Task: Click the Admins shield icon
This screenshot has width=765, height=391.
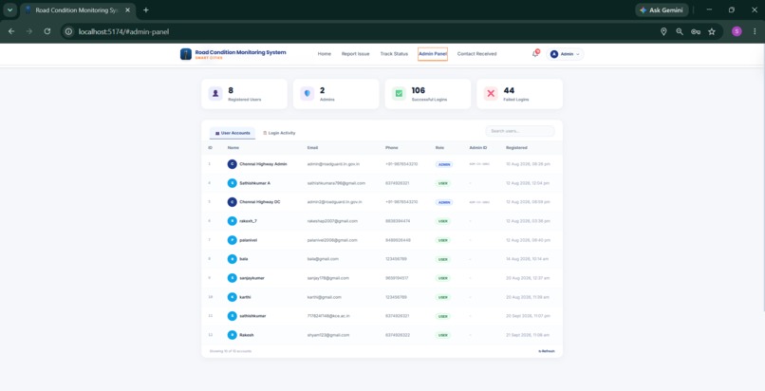Action: (x=307, y=94)
